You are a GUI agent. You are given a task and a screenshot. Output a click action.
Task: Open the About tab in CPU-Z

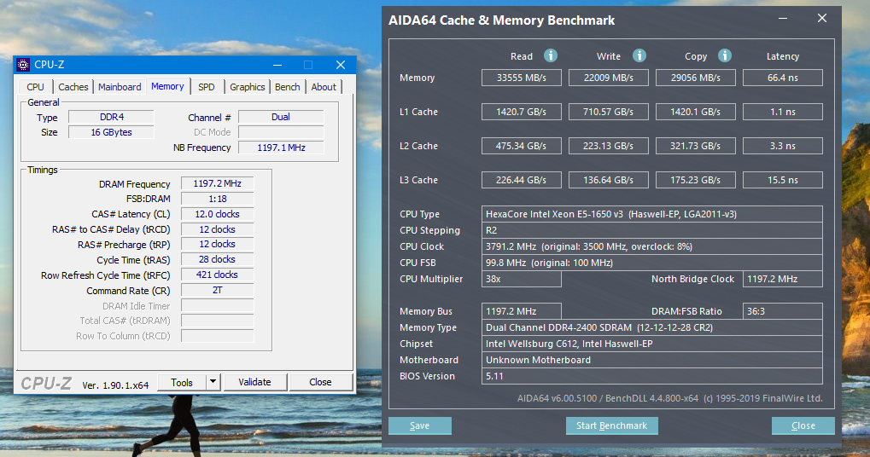[x=324, y=87]
